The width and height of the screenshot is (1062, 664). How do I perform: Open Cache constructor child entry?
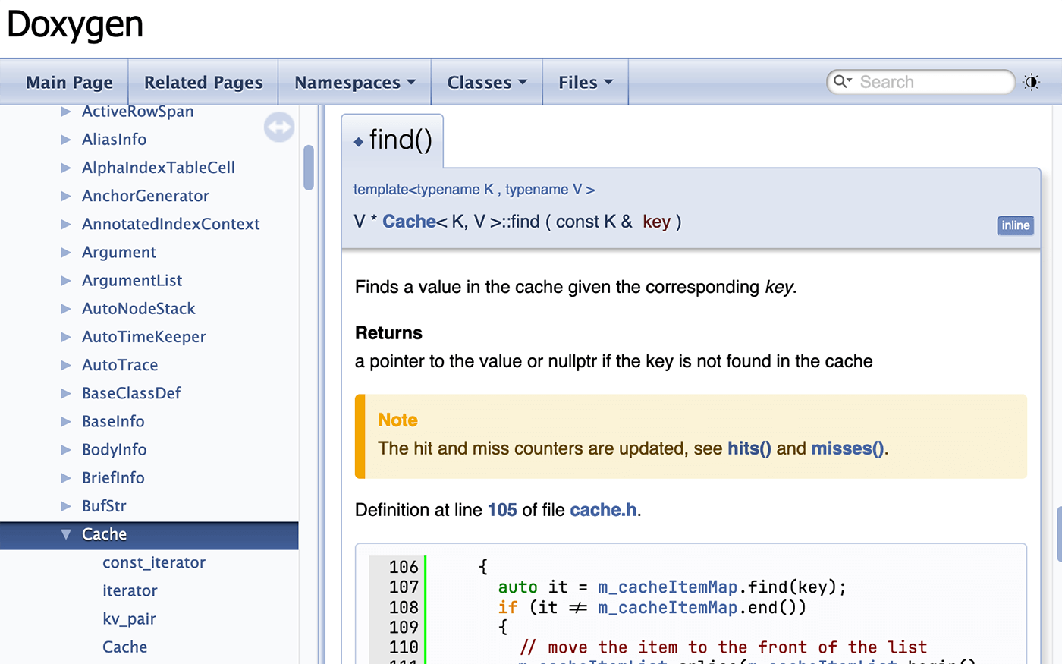coord(124,647)
